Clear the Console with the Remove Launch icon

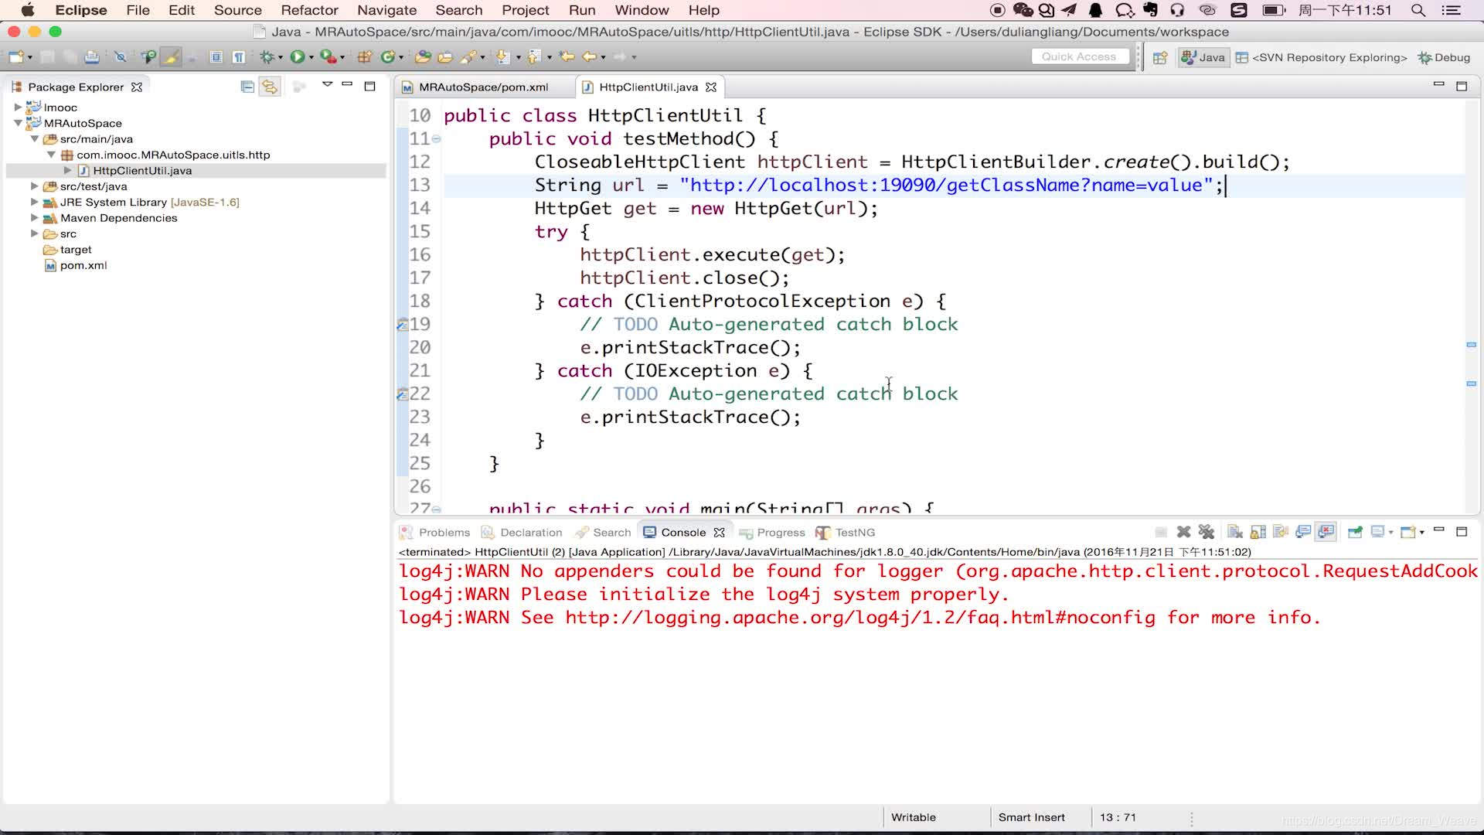click(x=1184, y=531)
